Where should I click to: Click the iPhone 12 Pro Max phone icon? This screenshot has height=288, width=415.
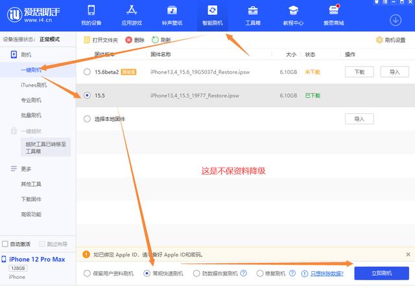(4, 259)
